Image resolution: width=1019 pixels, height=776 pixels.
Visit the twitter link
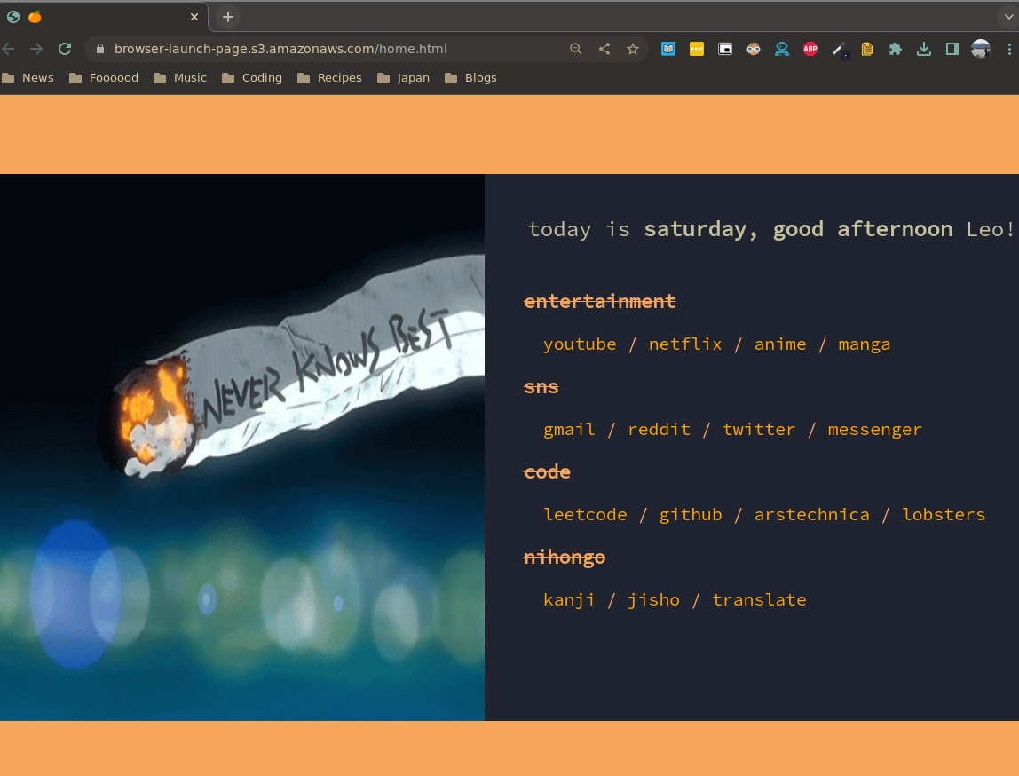coord(759,429)
